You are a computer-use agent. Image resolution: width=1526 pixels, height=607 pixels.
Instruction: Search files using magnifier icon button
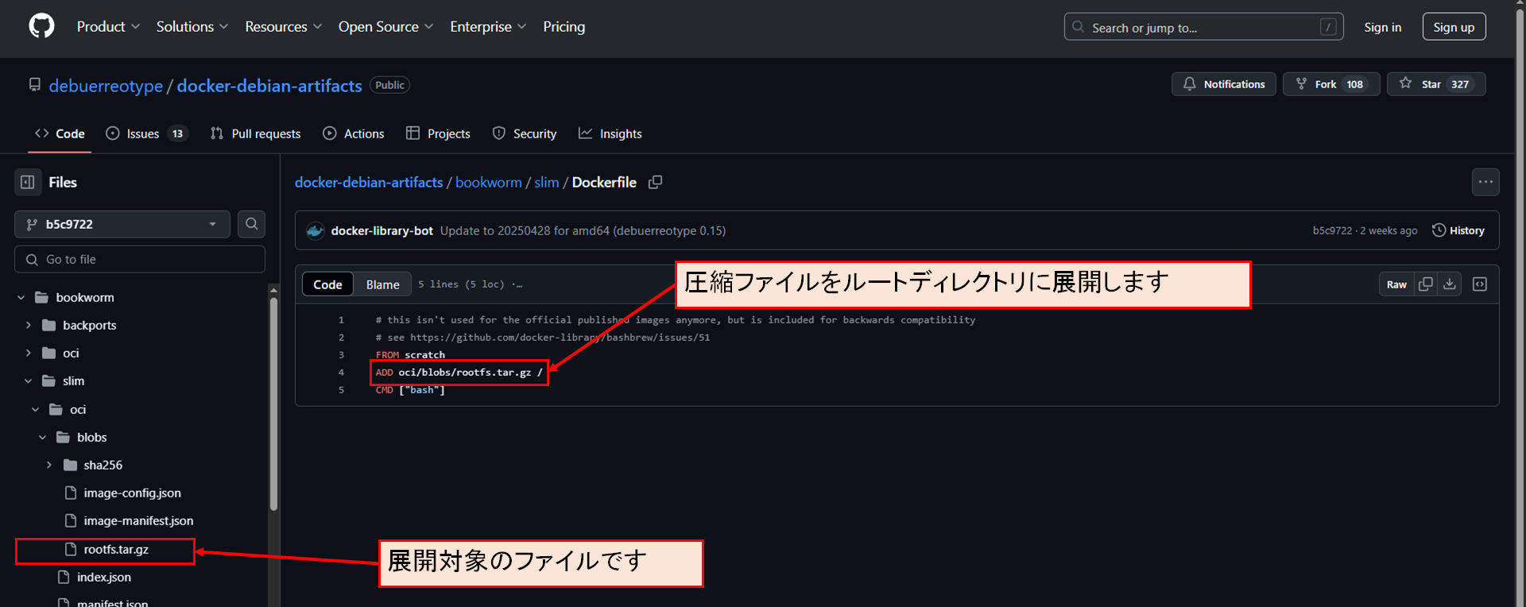point(251,224)
